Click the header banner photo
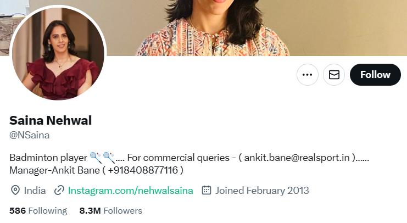Screen dimensions: 407x223 (203, 28)
